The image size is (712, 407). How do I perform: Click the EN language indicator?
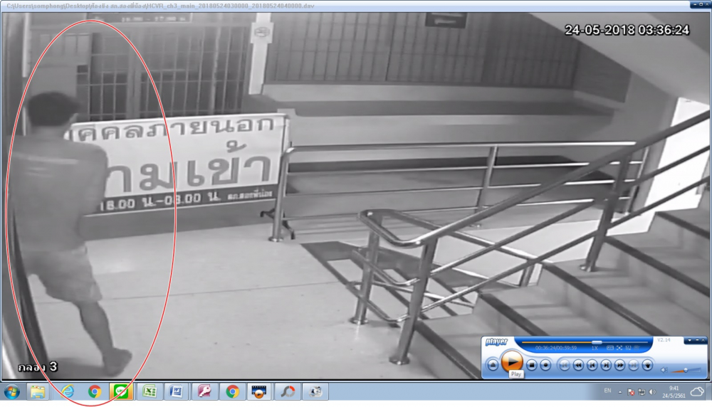tap(608, 391)
